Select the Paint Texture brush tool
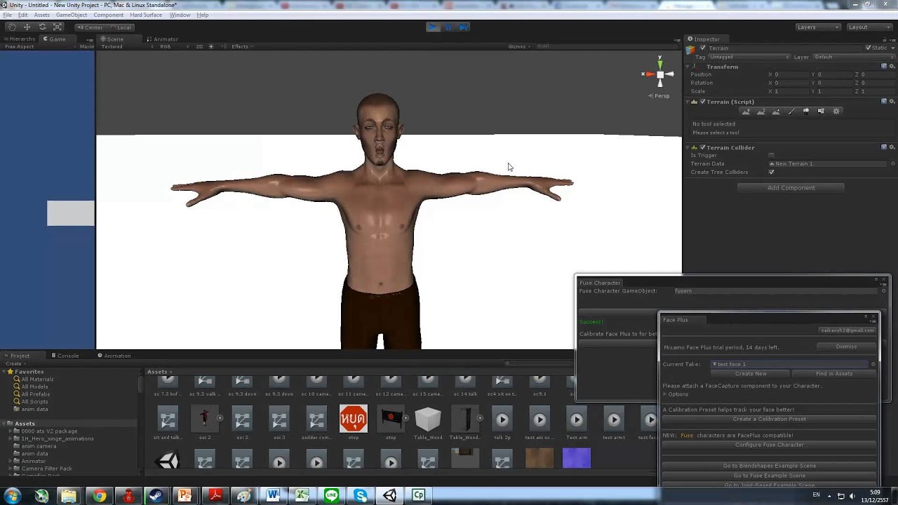Viewport: 898px width, 505px height. [x=791, y=112]
